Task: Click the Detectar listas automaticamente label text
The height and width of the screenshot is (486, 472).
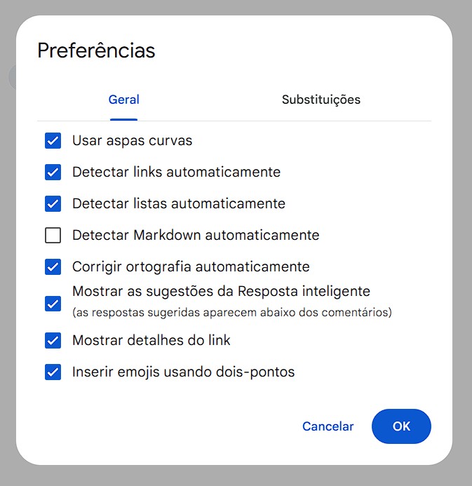Action: click(178, 204)
